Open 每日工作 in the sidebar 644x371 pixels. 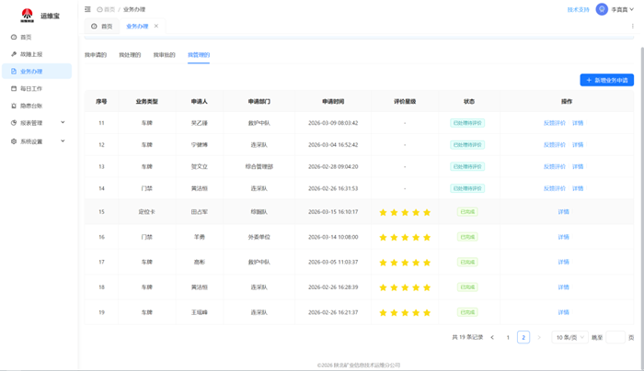coord(30,89)
